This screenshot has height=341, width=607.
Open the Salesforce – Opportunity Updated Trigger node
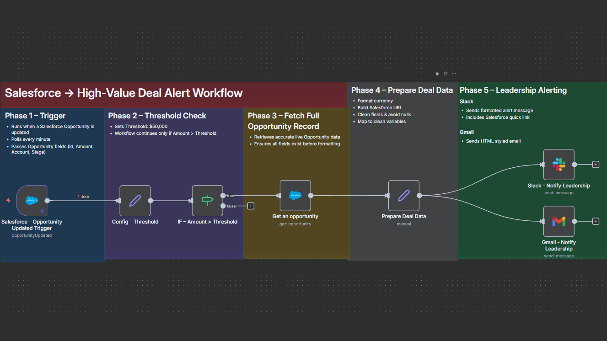(x=32, y=201)
